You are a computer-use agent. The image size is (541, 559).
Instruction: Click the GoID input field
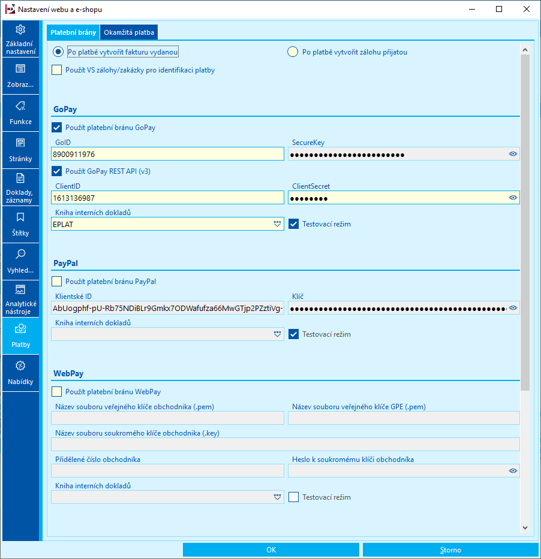[167, 154]
